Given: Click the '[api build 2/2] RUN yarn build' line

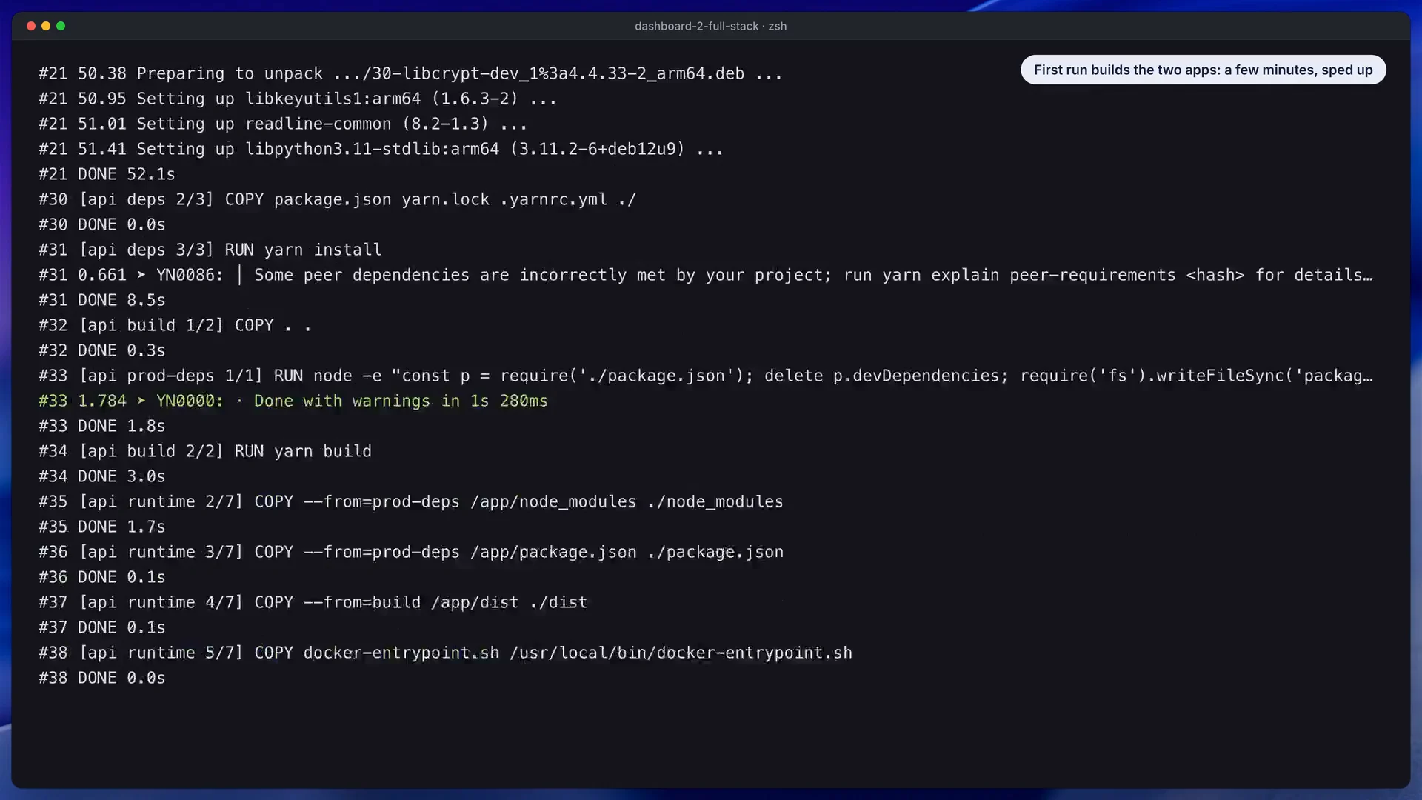Looking at the screenshot, I should (205, 451).
